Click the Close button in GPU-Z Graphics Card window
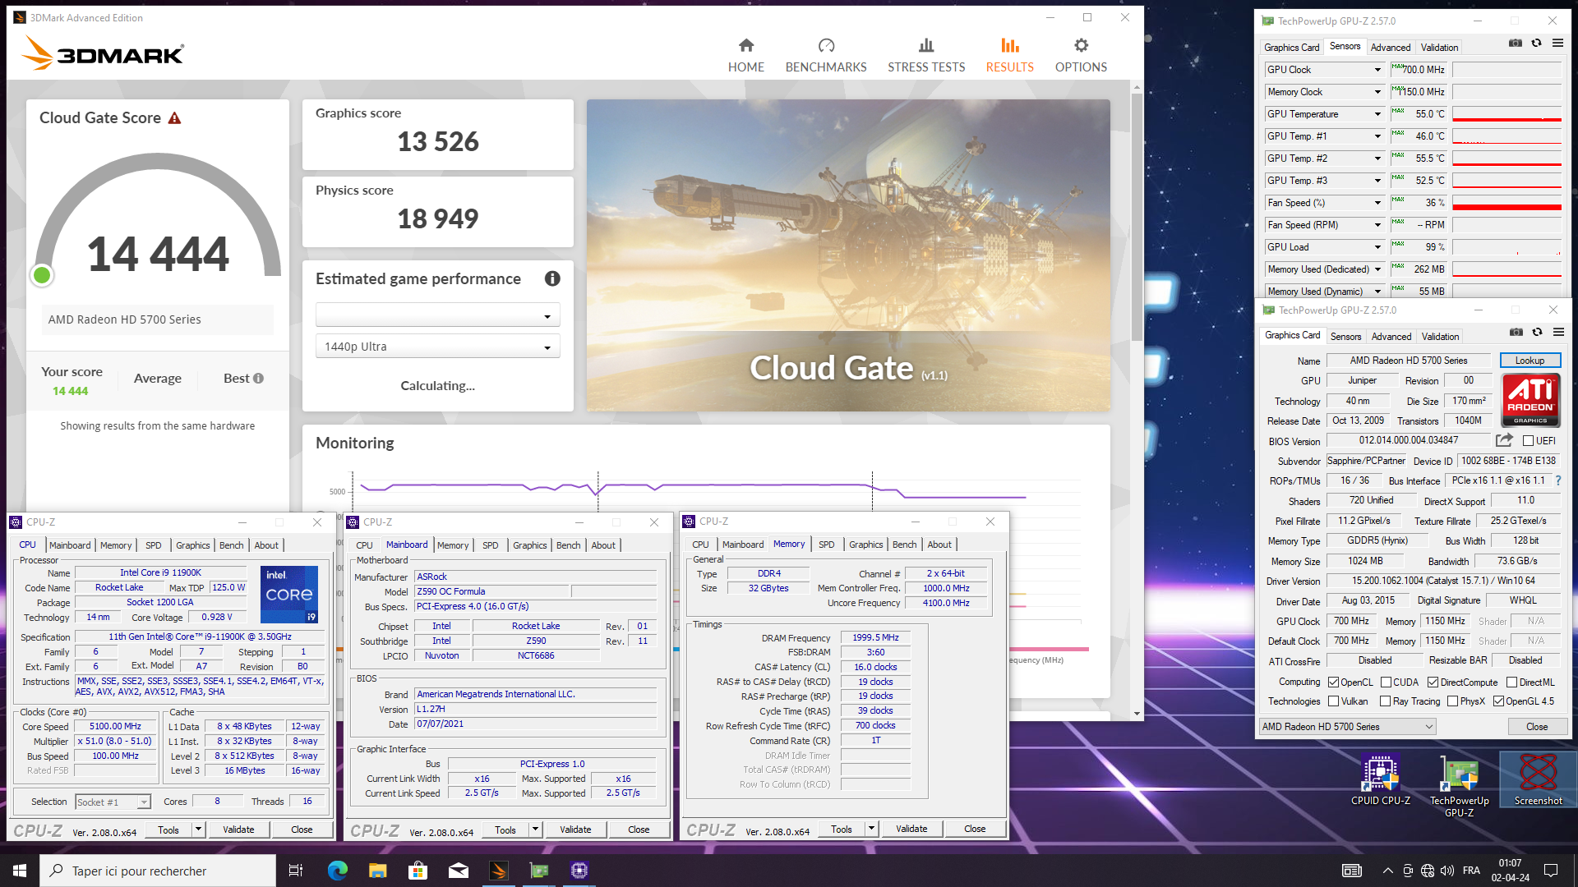Screen dimensions: 1578x887 point(1537,727)
